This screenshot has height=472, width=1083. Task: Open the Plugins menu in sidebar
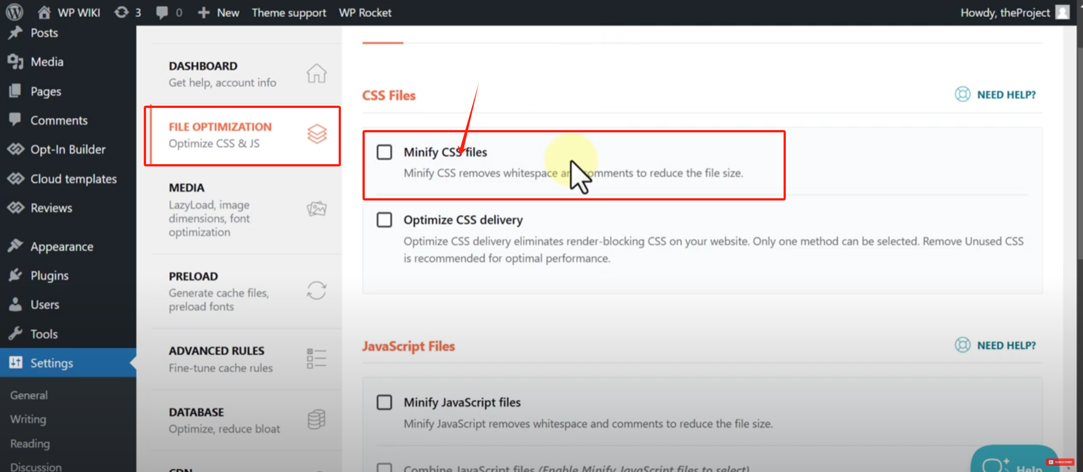[x=49, y=276]
